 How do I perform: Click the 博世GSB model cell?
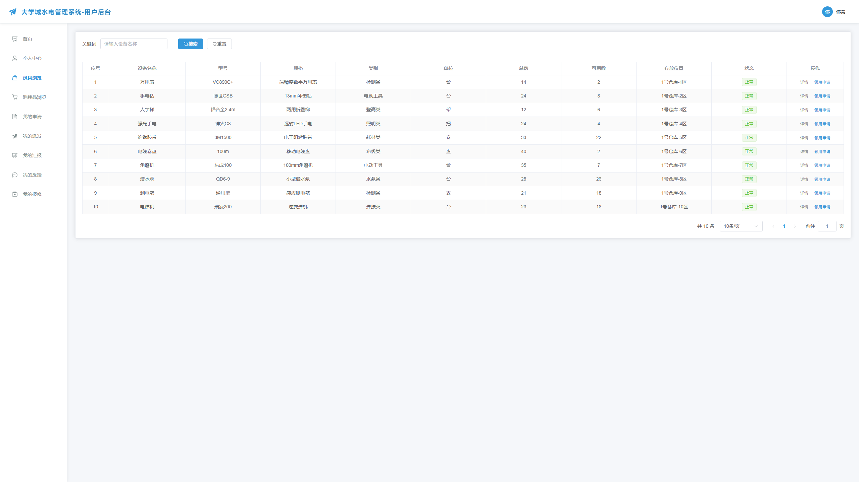pos(223,96)
